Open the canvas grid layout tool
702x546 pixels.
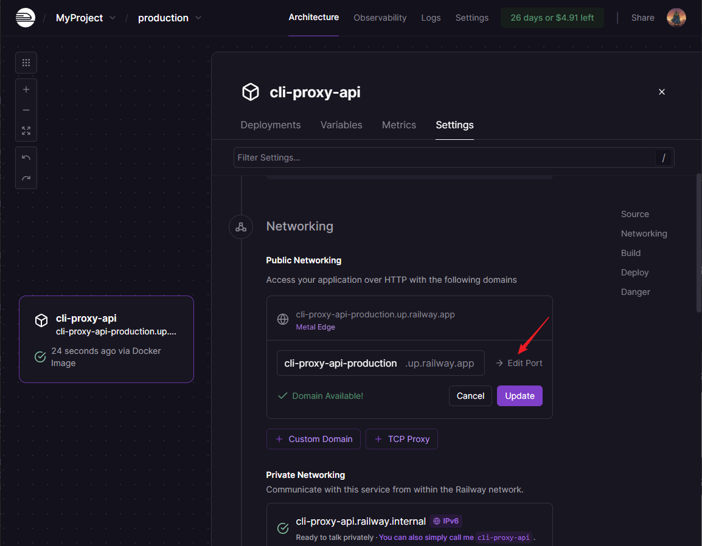tap(26, 63)
